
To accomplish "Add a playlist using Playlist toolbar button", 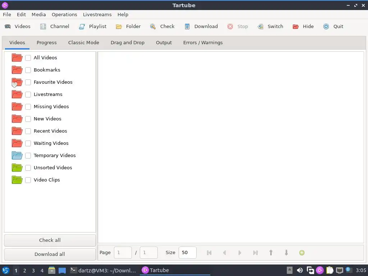I will pyautogui.click(x=93, y=26).
